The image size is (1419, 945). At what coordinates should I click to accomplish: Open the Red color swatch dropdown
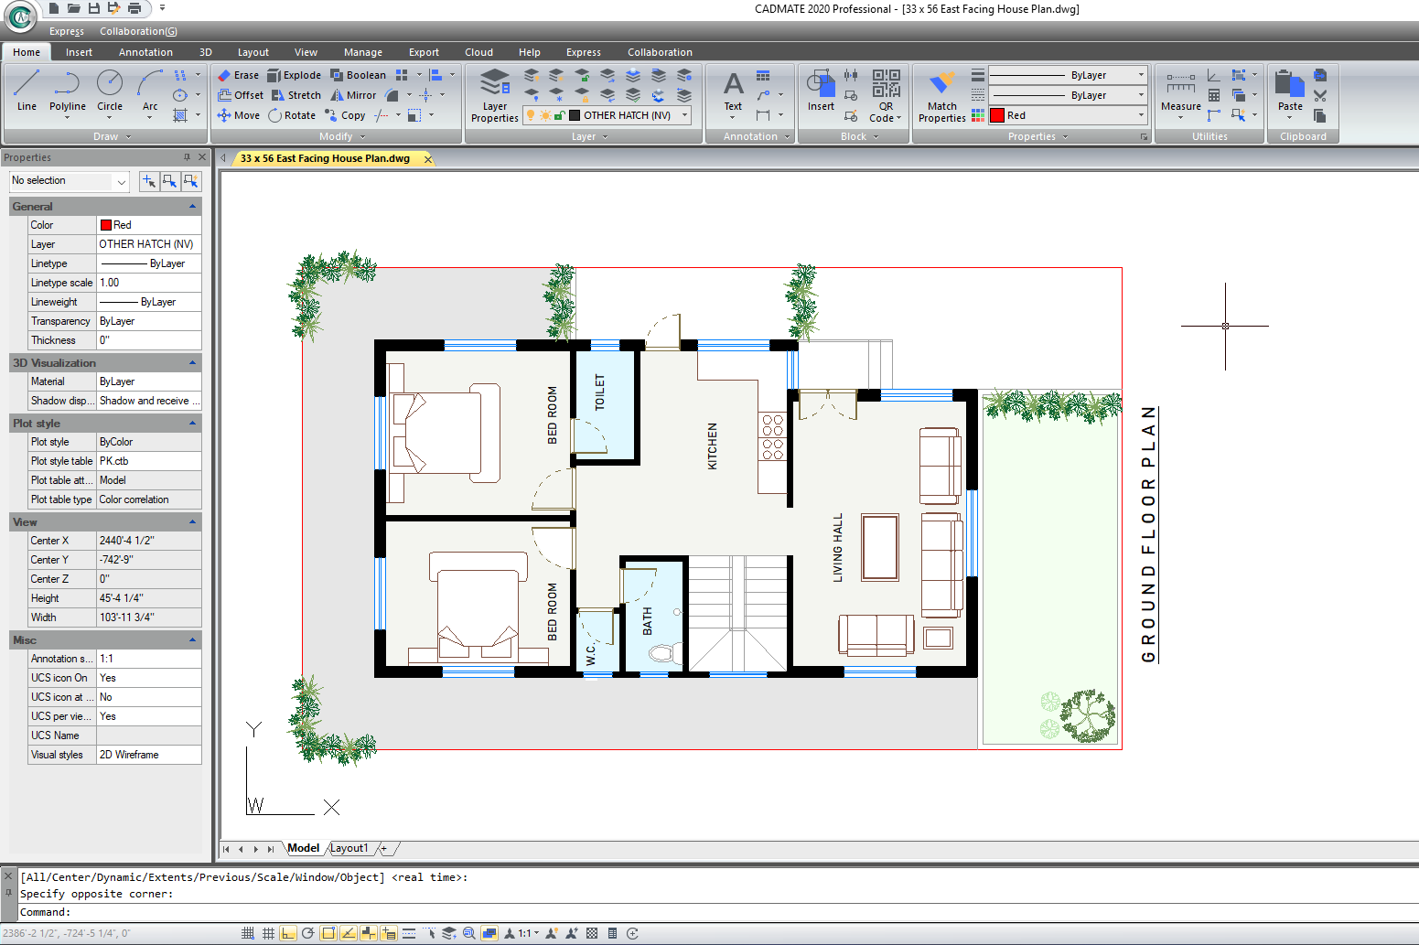click(x=1068, y=115)
